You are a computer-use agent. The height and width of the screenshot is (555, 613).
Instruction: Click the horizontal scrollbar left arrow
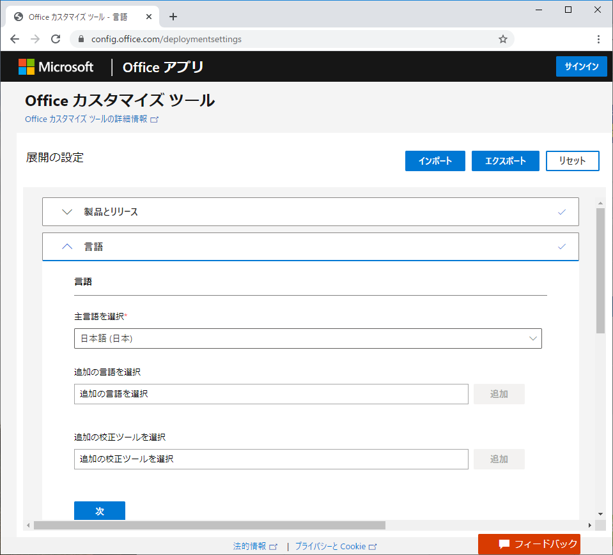tap(28, 526)
